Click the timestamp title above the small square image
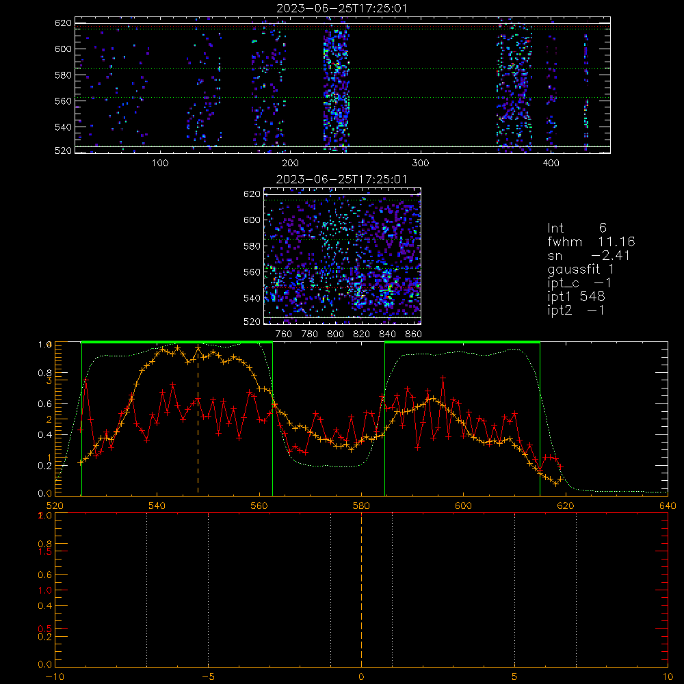Screen dimensions: 684x684 pyautogui.click(x=341, y=179)
